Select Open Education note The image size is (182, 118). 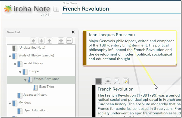(35, 110)
